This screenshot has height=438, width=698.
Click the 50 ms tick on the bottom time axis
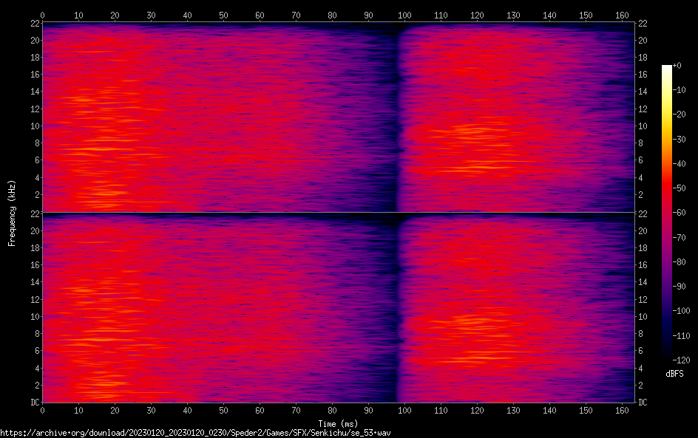223,411
